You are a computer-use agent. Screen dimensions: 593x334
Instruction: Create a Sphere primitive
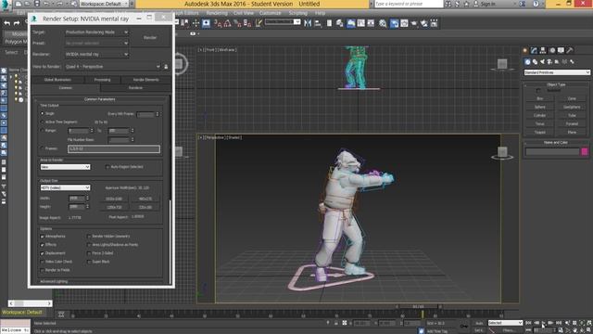[539, 107]
